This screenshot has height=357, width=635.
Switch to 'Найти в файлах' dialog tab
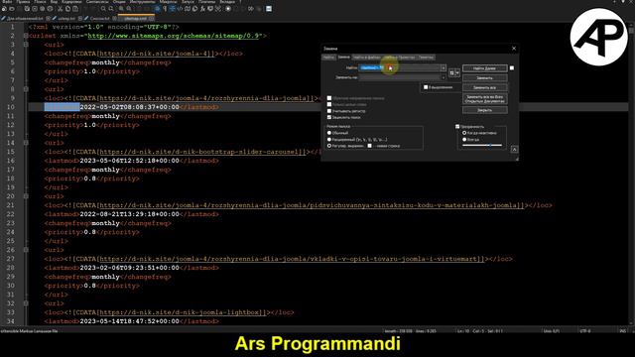click(367, 58)
